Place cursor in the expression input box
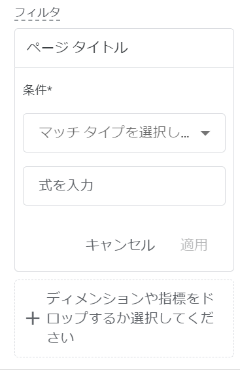This screenshot has height=381, width=240. pyautogui.click(x=124, y=186)
